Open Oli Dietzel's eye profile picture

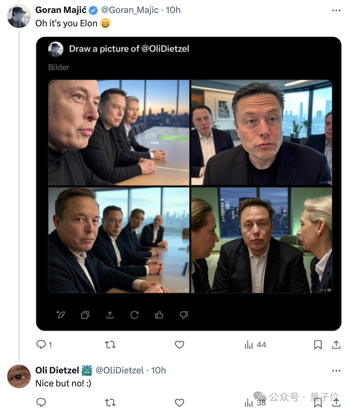(x=19, y=376)
